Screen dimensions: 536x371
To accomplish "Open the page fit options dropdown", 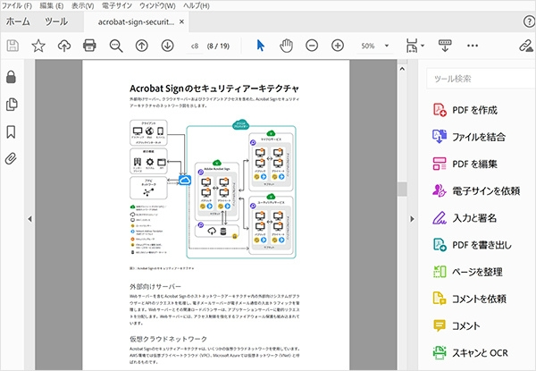I will [x=423, y=46].
